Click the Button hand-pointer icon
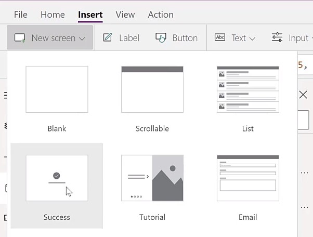 [x=161, y=37]
